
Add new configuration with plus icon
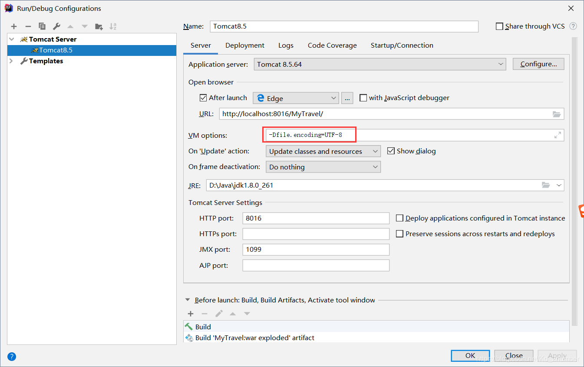click(14, 26)
